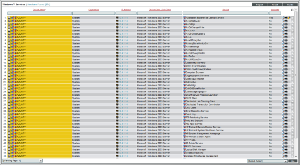The width and height of the screenshot is (300, 165).
Task: Focus the Service filter field
Action: coord(226,13)
